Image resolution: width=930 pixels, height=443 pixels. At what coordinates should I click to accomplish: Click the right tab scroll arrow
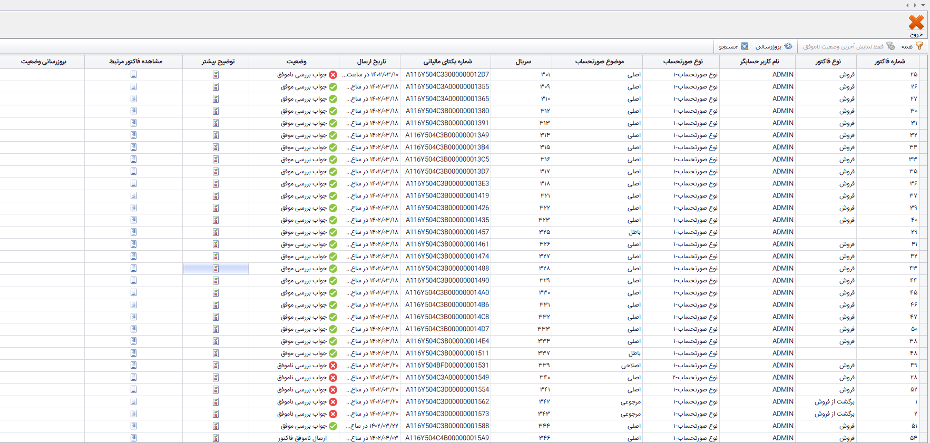click(x=915, y=5)
